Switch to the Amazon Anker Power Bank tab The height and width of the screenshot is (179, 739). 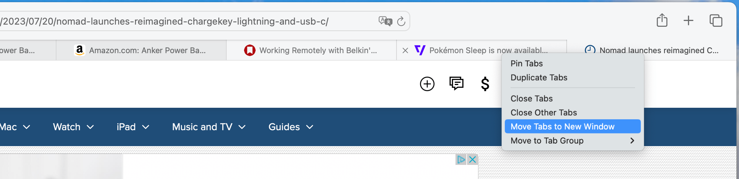[x=141, y=50]
